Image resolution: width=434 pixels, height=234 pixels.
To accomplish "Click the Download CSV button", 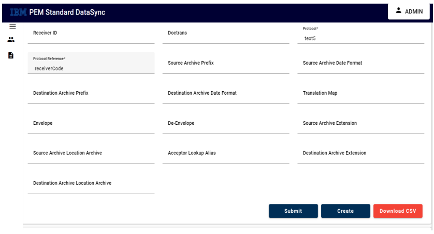I will tap(398, 211).
